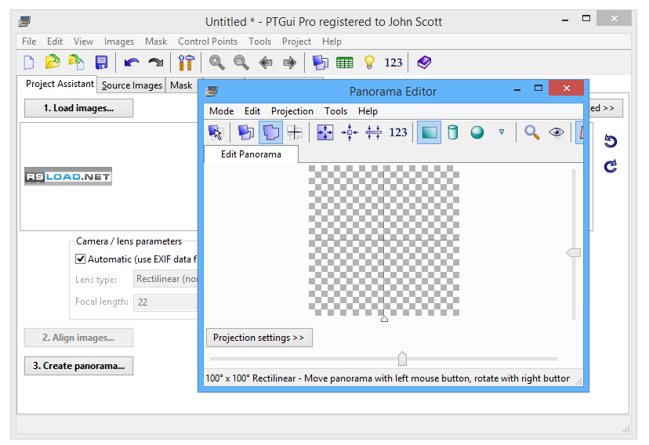This screenshot has width=649, height=445.
Task: Click the New project icon in main toolbar
Action: [x=29, y=63]
